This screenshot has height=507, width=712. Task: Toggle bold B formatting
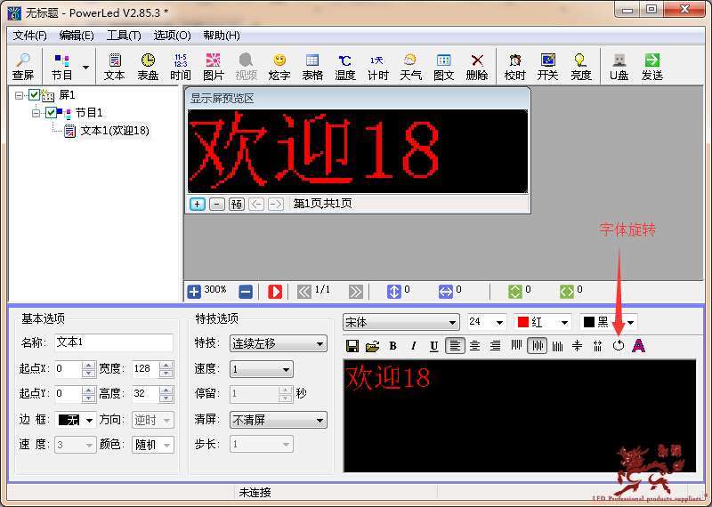(x=392, y=346)
